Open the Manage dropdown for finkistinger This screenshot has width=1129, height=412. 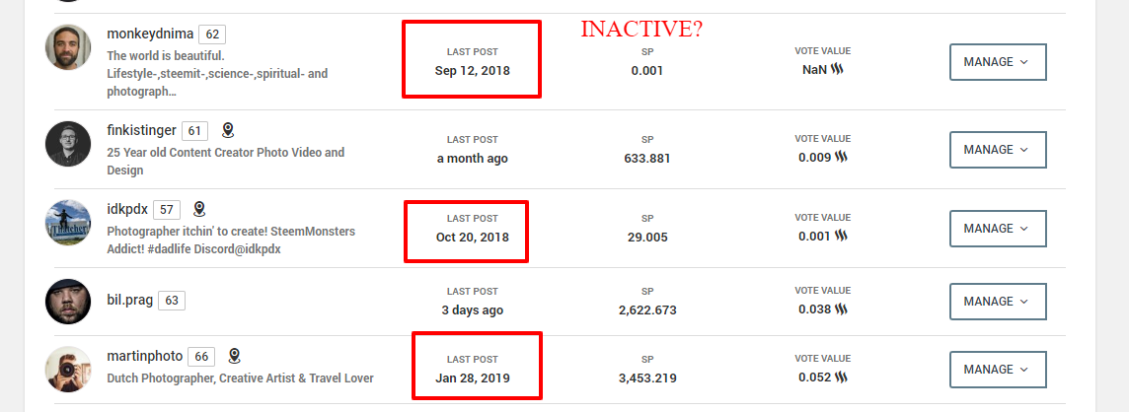pos(997,150)
